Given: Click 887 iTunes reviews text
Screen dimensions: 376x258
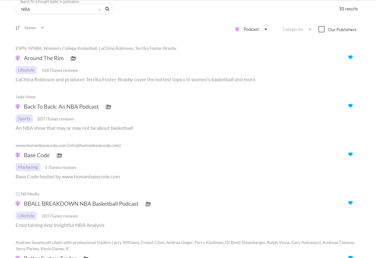Looking at the screenshot, I should pos(56,119).
